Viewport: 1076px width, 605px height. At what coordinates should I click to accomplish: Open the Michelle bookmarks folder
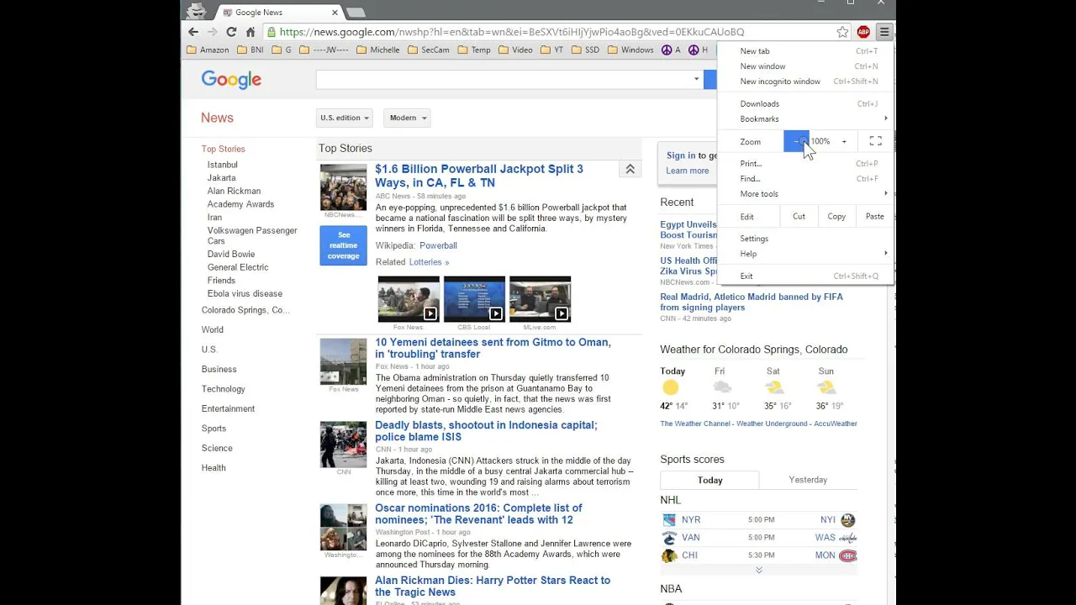coord(378,50)
